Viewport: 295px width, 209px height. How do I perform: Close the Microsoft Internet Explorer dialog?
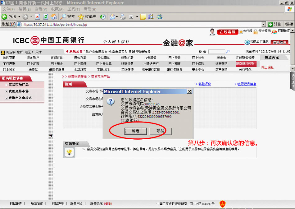(189, 91)
